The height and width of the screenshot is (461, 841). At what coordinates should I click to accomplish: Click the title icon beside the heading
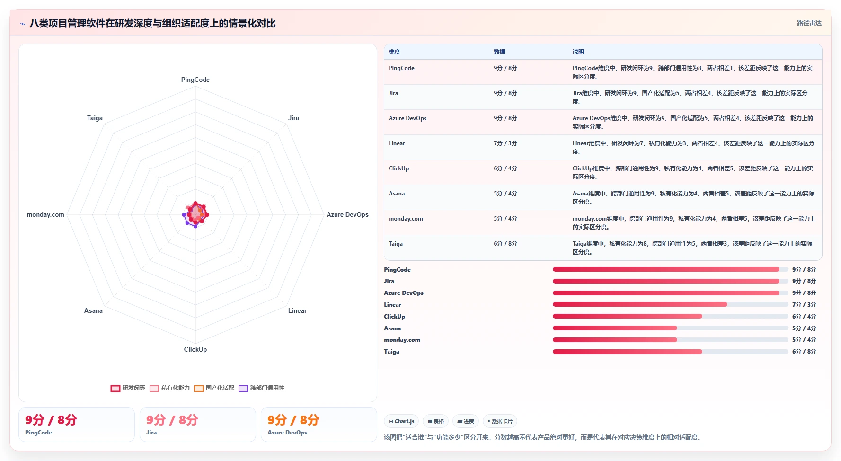click(22, 24)
